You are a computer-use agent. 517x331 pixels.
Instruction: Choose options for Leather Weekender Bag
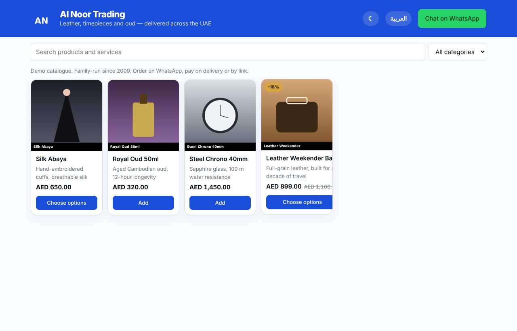click(299, 202)
